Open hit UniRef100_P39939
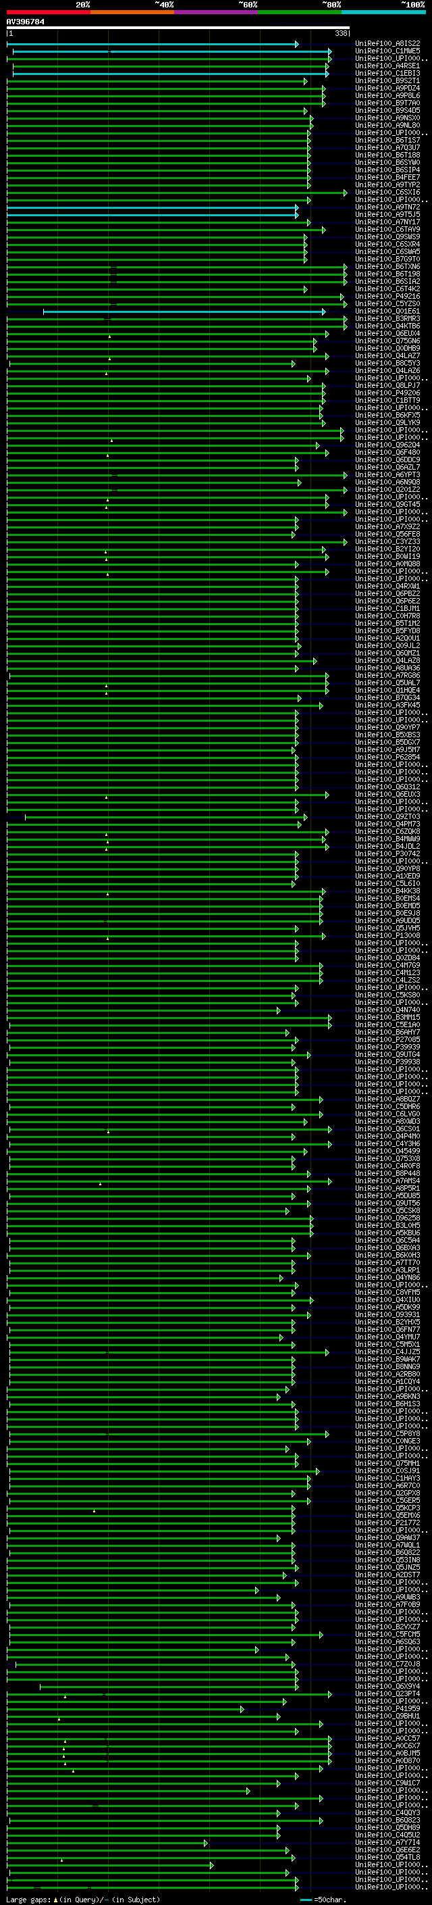The image size is (432, 1905). (x=387, y=1047)
